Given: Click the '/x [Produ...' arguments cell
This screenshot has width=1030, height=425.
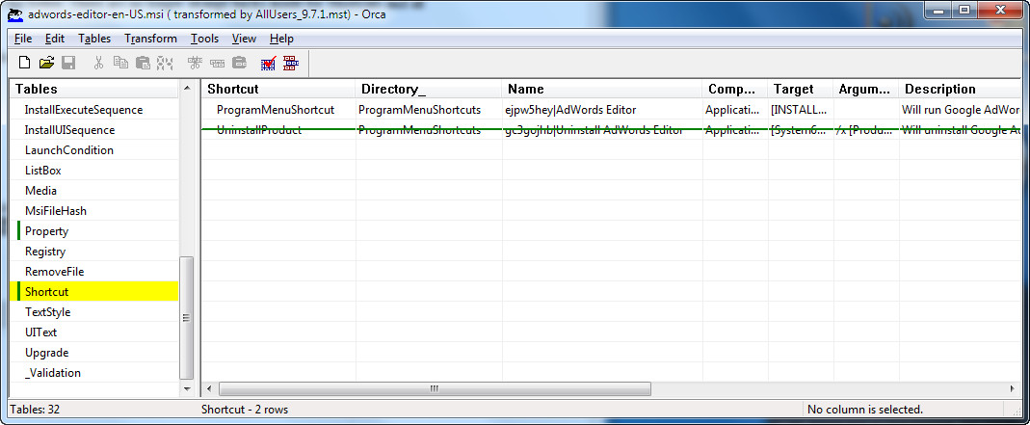Looking at the screenshot, I should click(866, 130).
